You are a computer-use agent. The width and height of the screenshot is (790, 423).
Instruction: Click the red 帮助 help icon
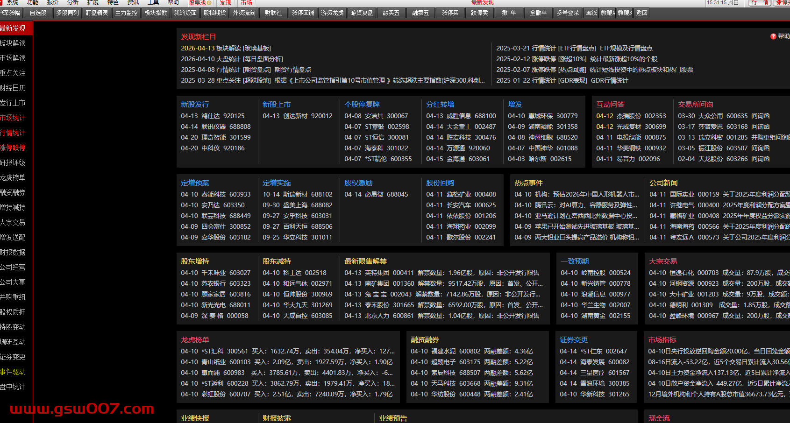(773, 36)
